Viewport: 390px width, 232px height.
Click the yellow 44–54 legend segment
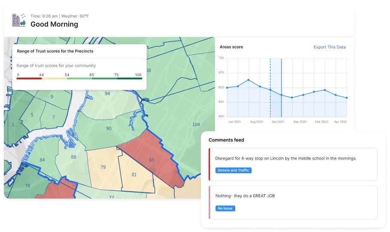[x=54, y=78]
